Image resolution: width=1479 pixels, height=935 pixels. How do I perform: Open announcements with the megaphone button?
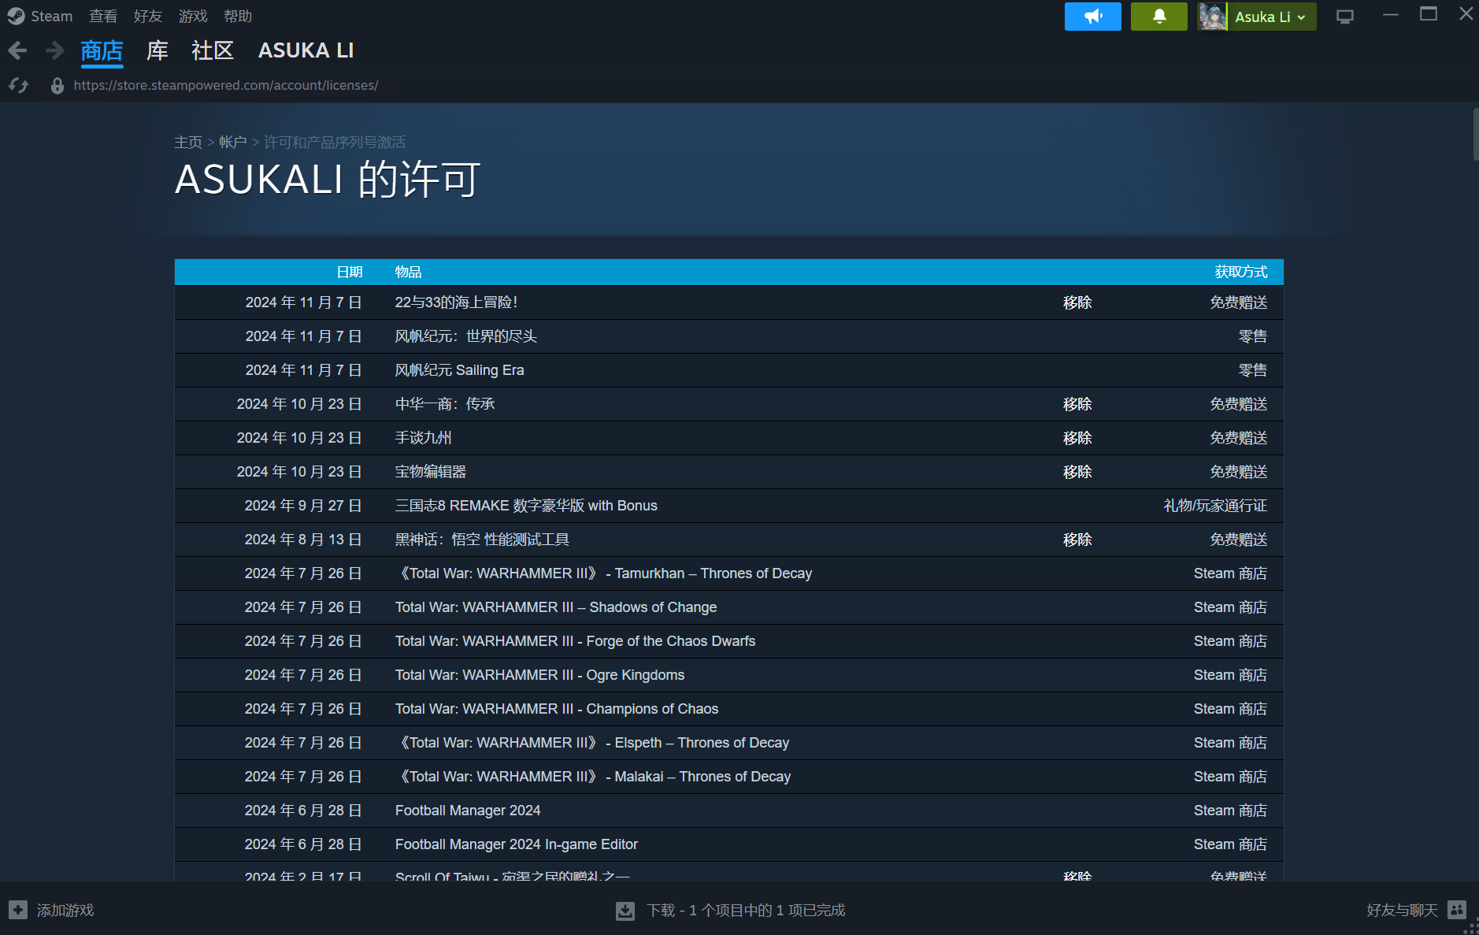[1092, 17]
